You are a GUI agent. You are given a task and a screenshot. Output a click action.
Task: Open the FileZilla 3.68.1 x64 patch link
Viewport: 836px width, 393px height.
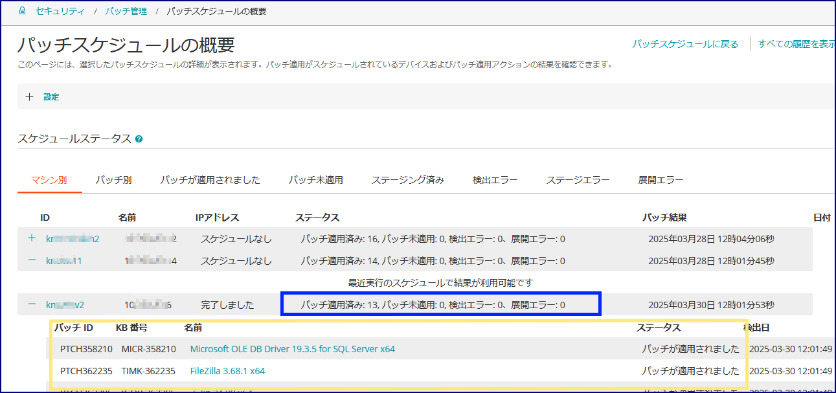227,371
